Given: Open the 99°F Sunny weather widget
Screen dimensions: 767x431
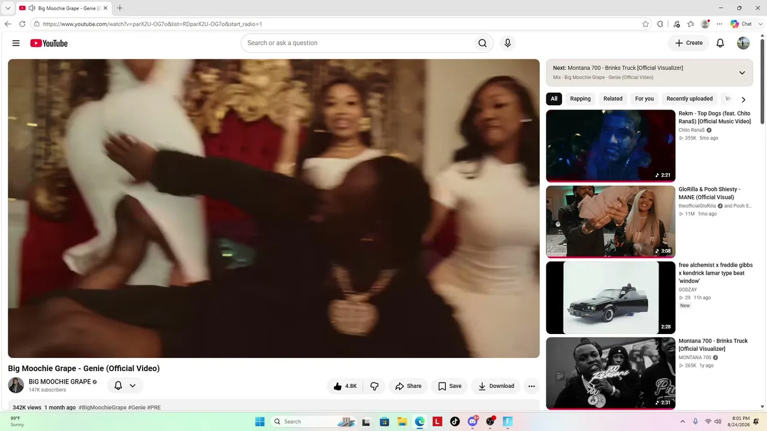Looking at the screenshot, I should (18, 421).
